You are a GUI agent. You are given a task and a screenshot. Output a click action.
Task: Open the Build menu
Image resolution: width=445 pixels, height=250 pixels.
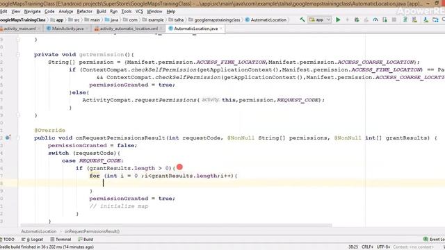pos(102,11)
